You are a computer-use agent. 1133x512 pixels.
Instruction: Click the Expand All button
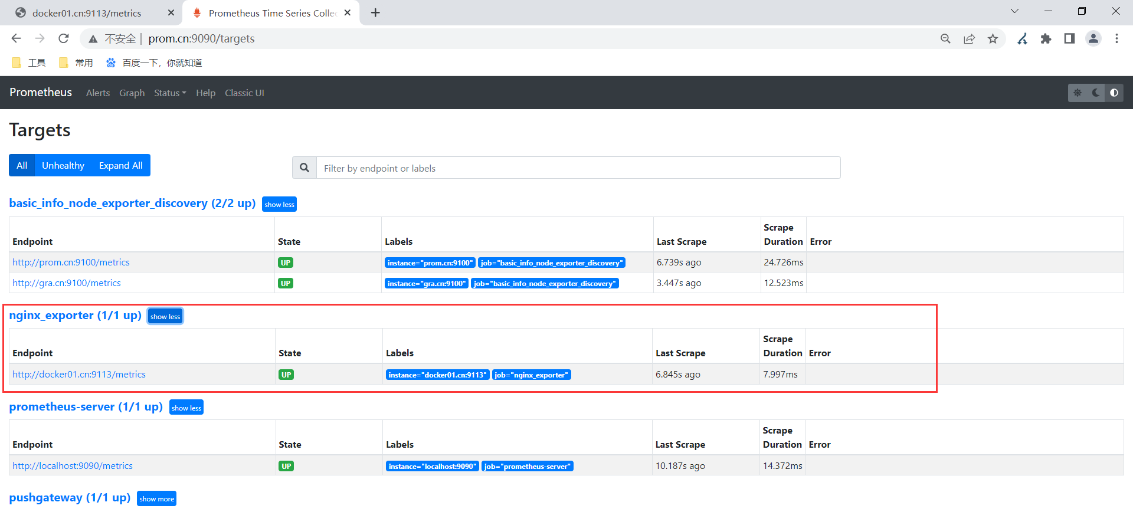121,165
